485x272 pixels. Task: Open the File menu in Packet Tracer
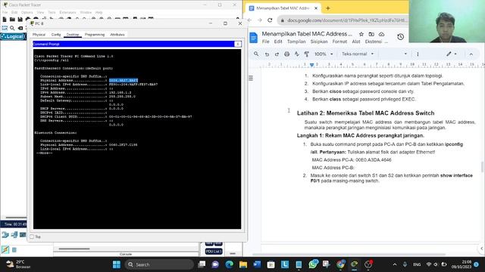(5, 12)
